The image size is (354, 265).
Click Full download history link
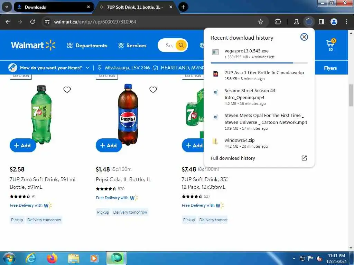(233, 158)
